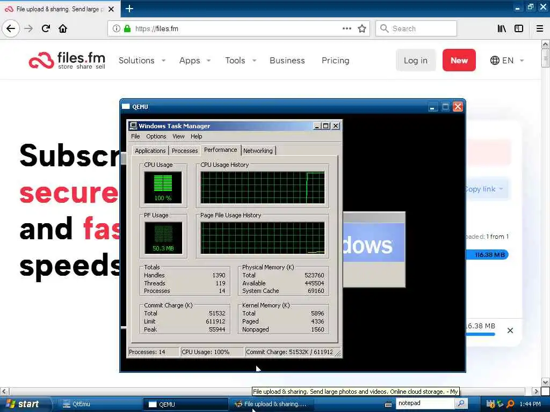Click status bar 'CPU Usage: 100%'
550x412 pixels.
tap(206, 352)
